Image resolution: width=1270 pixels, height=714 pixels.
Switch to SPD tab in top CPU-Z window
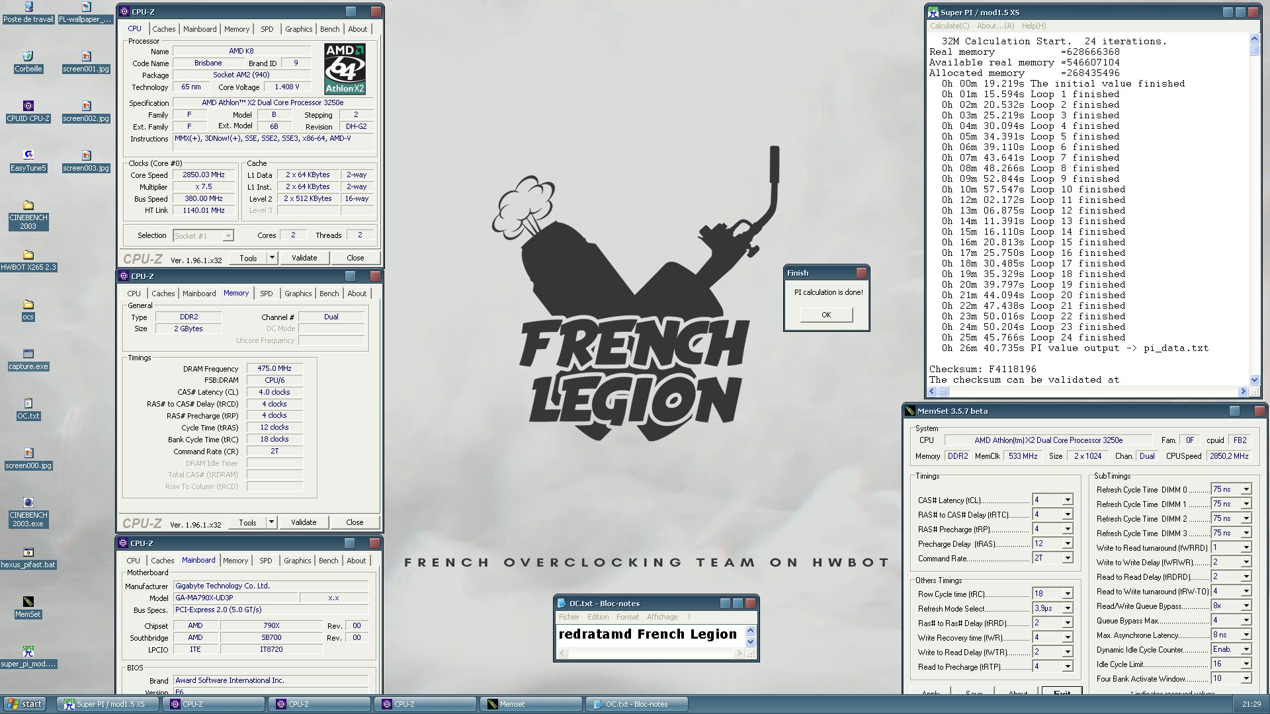coord(267,29)
